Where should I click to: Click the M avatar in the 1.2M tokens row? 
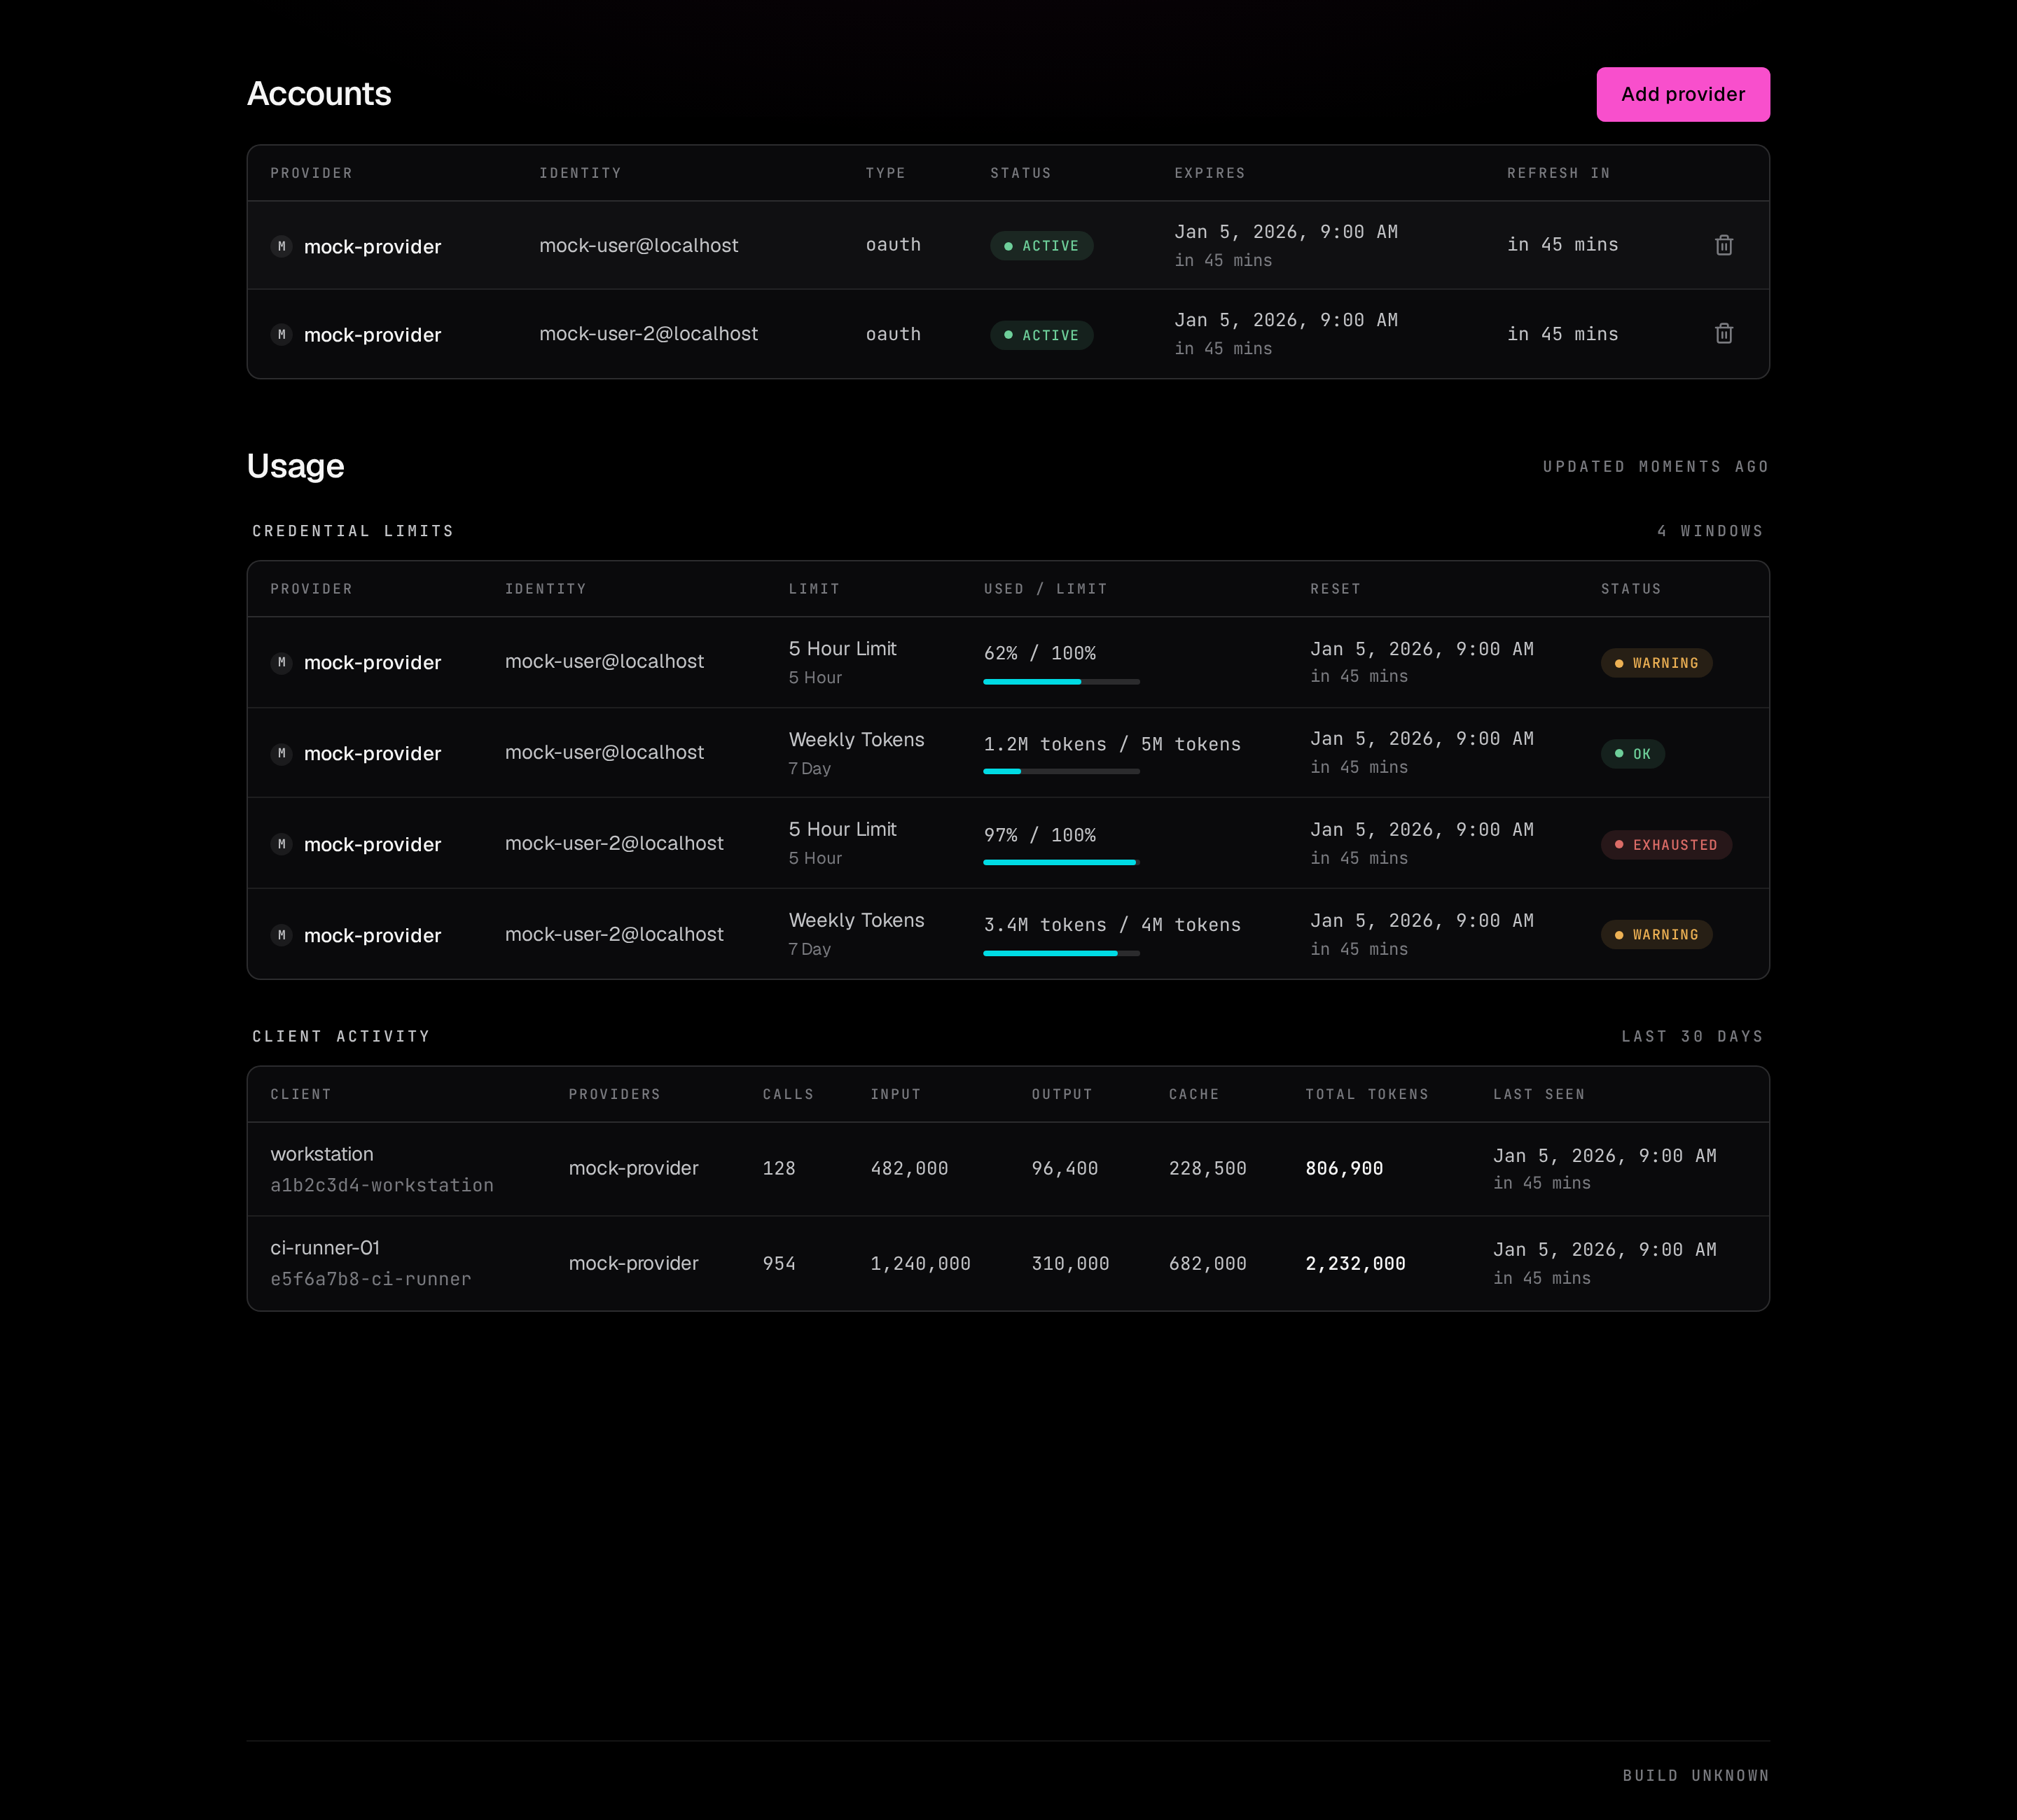coord(281,753)
